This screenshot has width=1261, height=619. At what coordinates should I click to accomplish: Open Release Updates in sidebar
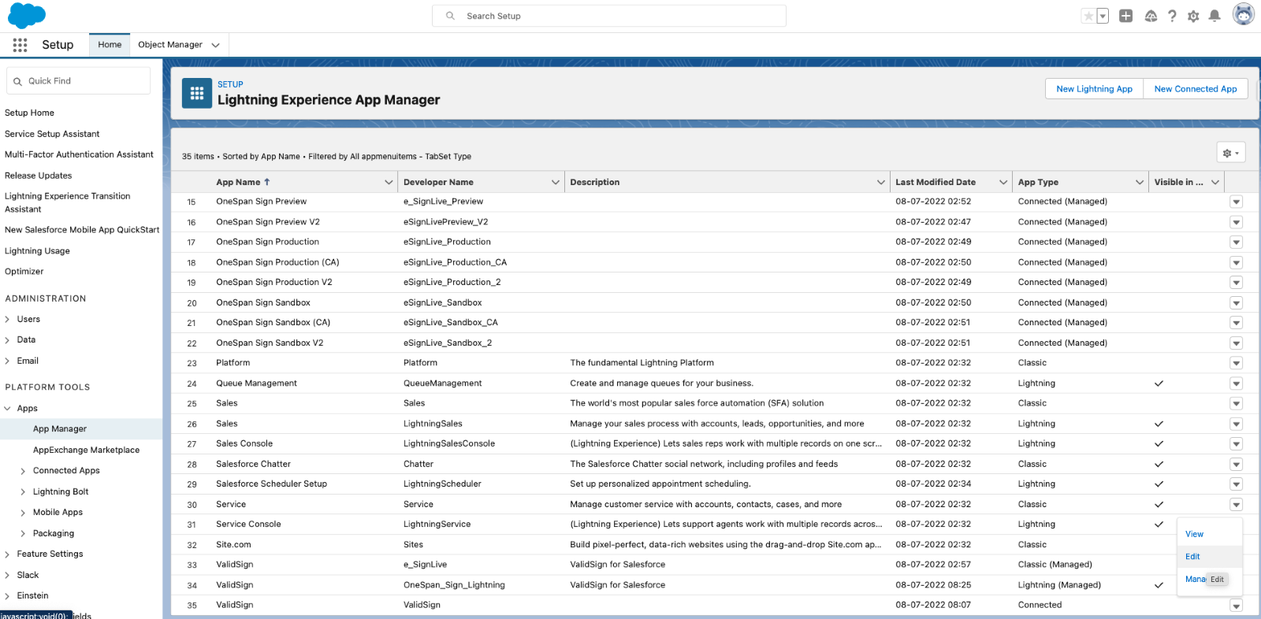(38, 176)
